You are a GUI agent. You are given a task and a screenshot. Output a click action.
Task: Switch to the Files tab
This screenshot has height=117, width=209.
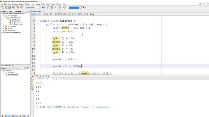point(11,11)
